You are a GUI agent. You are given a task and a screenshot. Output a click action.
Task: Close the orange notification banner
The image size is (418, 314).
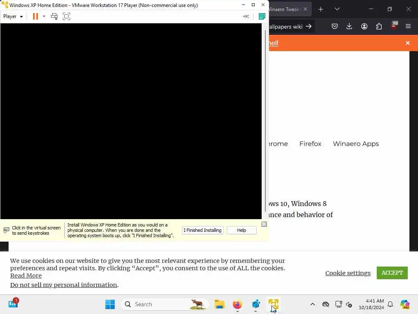408,43
